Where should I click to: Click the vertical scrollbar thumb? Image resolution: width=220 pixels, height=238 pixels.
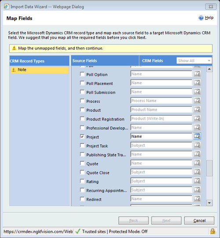[x=209, y=168]
